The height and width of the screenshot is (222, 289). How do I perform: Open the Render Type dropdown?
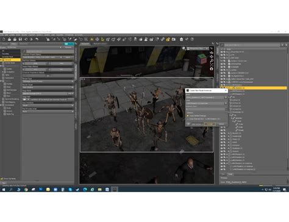pyautogui.click(x=48, y=81)
